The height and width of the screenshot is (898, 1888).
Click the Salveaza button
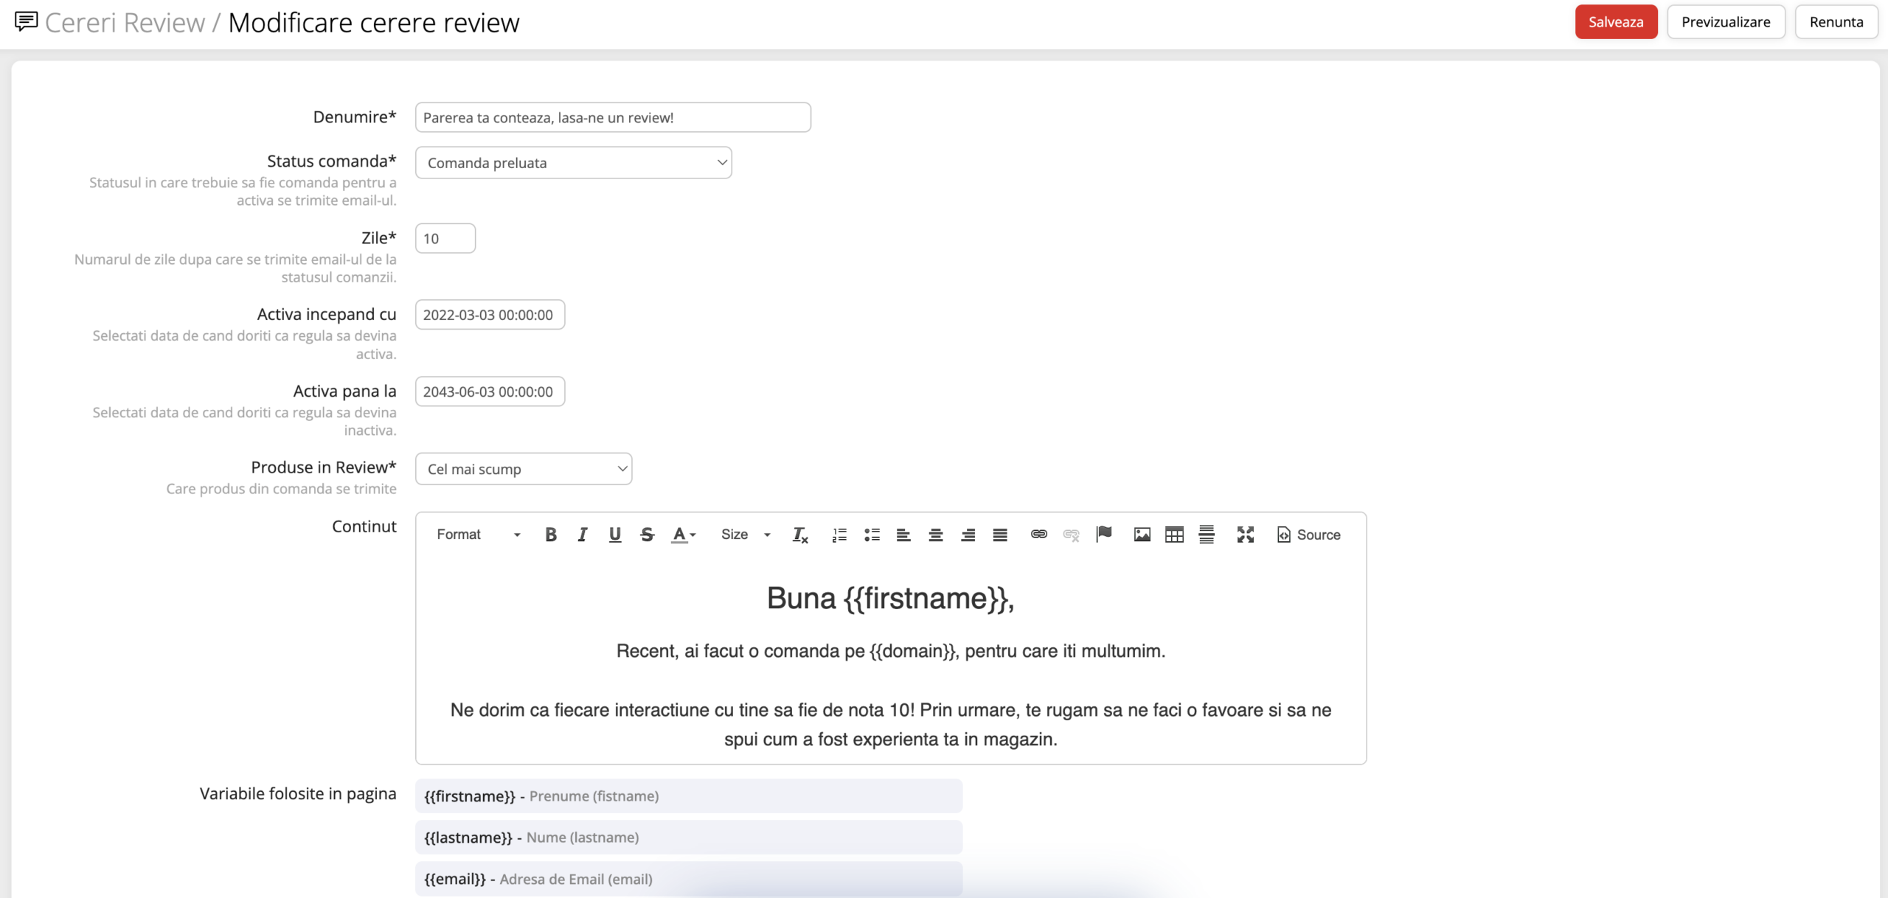1616,22
